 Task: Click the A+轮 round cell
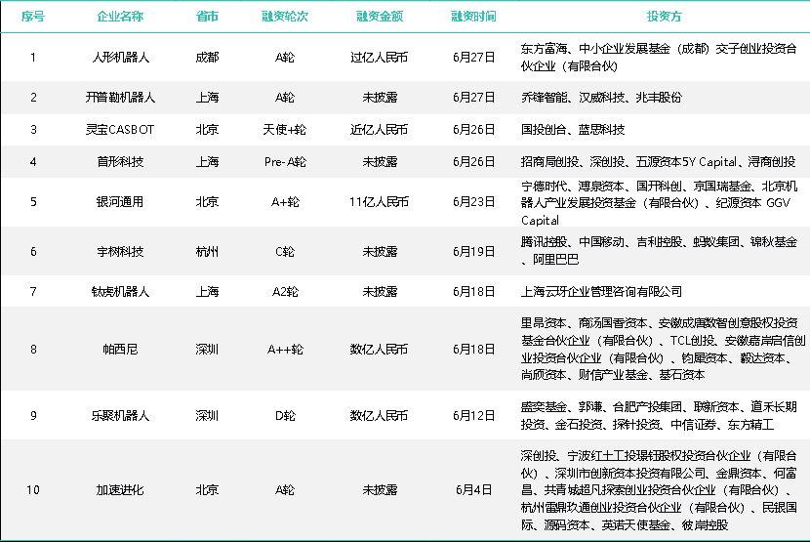[x=285, y=202]
